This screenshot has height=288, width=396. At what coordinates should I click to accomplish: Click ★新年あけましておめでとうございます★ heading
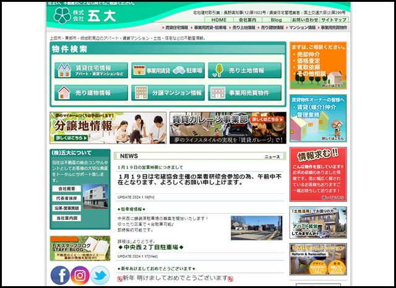(x=157, y=269)
